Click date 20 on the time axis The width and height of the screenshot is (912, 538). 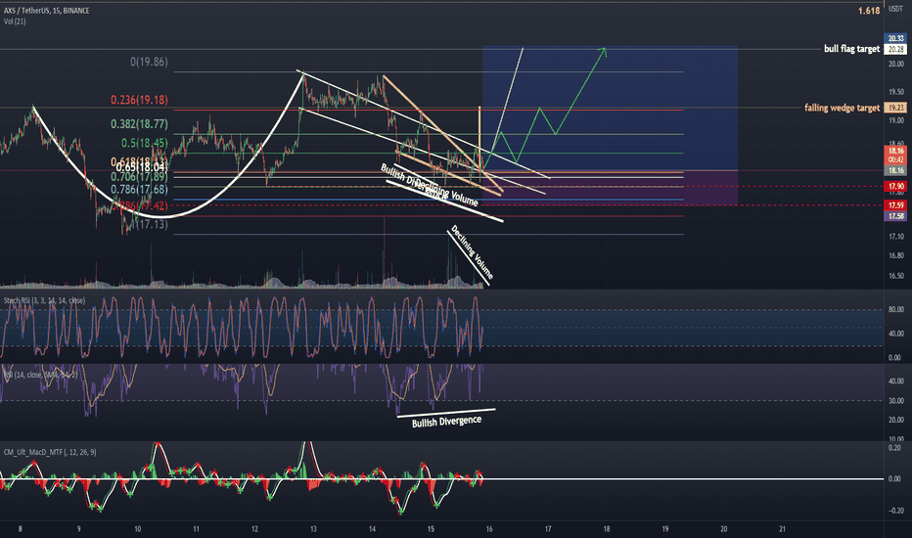tap(724, 529)
